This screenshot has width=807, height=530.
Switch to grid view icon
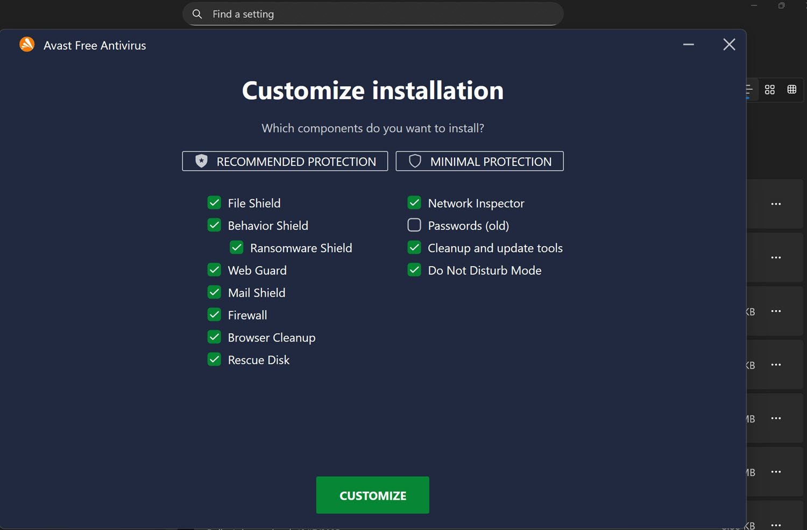[x=770, y=89]
